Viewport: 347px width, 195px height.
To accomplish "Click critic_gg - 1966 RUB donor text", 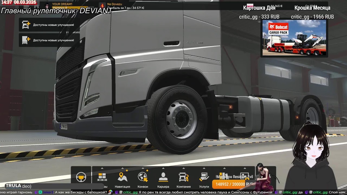I will pyautogui.click(x=312, y=17).
